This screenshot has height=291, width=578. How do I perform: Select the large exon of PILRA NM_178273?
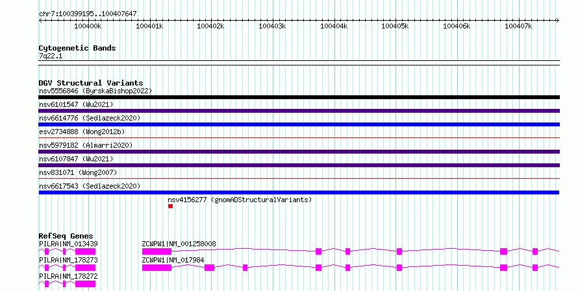(x=85, y=268)
